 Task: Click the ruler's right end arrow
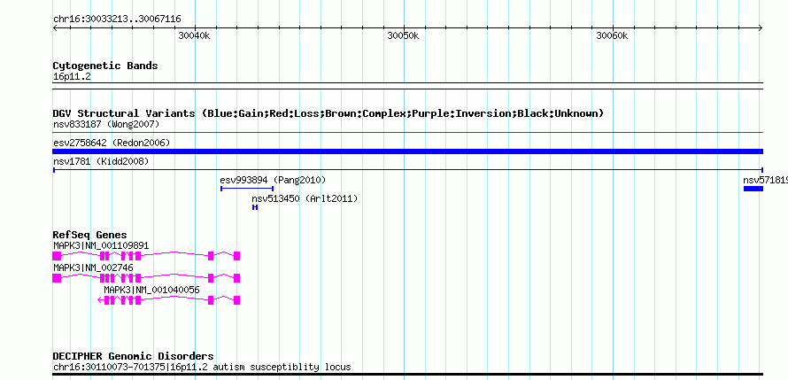pyautogui.click(x=761, y=27)
